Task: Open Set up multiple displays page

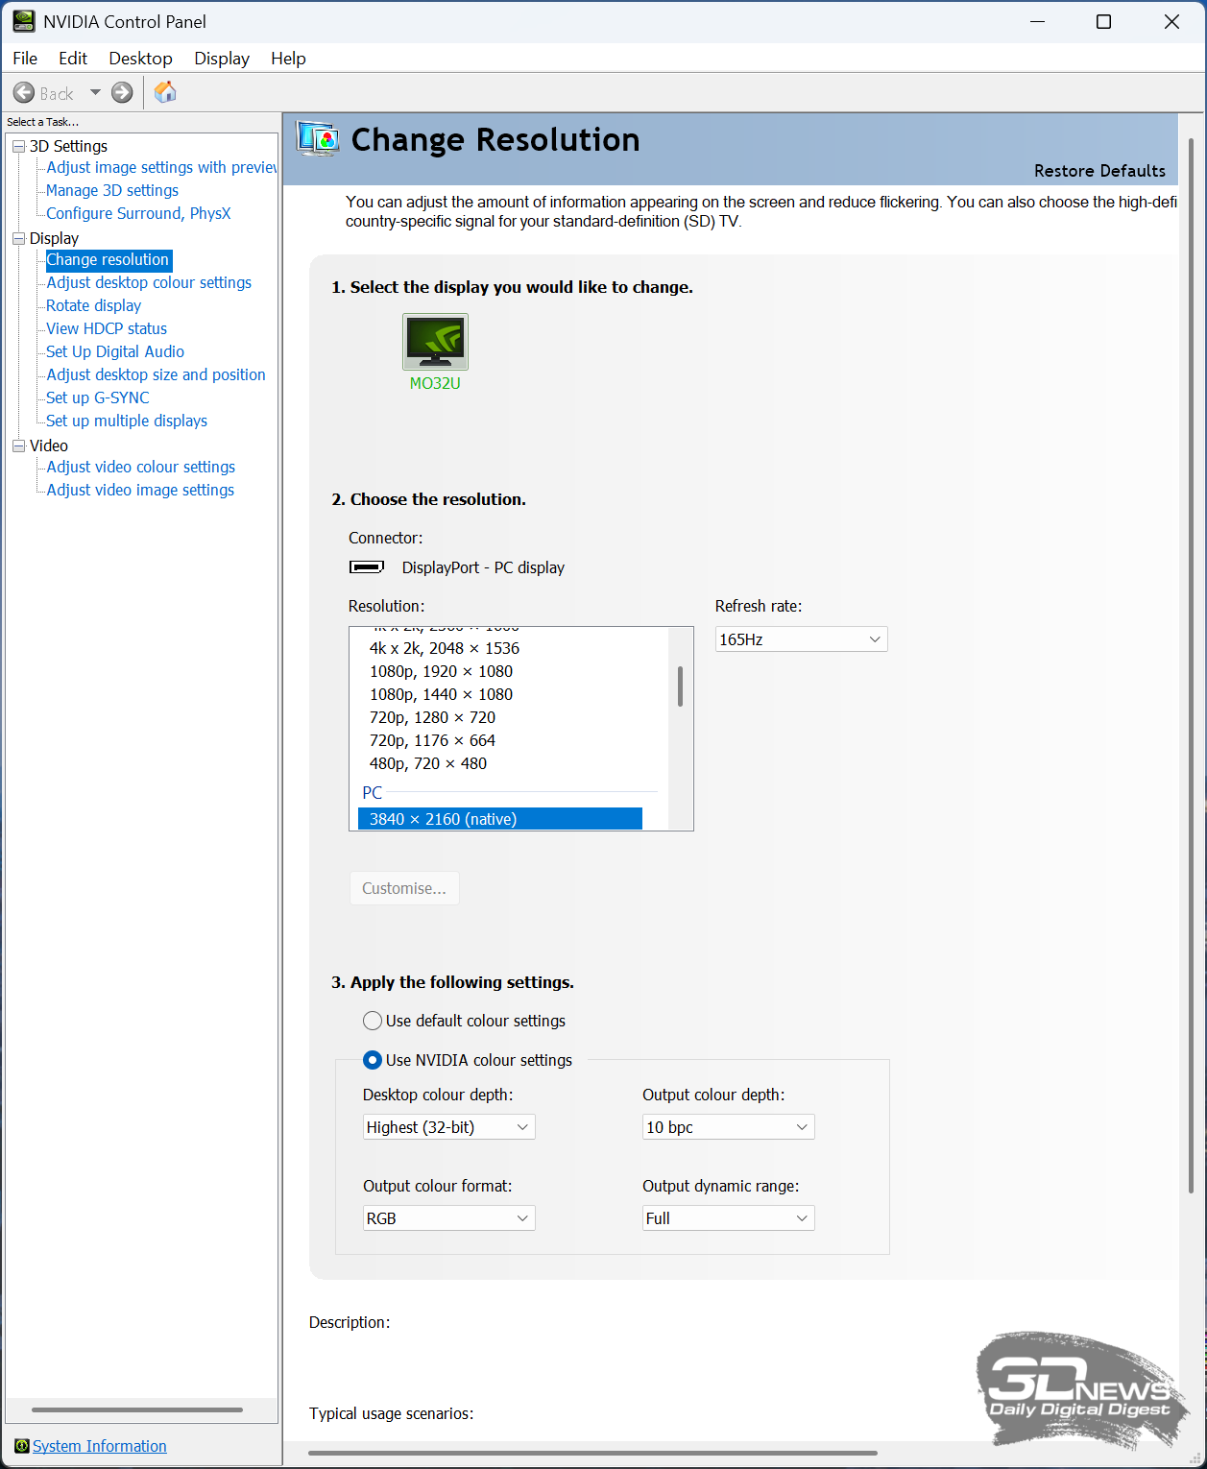Action: pos(127,421)
